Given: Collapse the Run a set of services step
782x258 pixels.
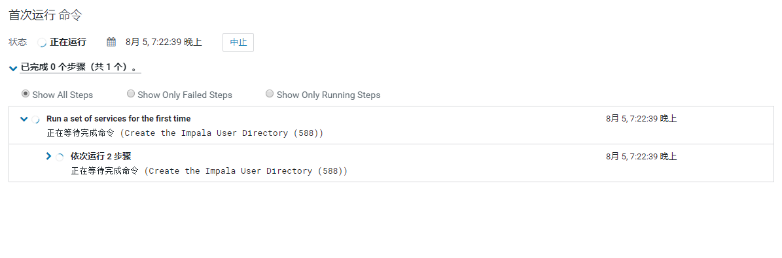Looking at the screenshot, I should click(24, 120).
